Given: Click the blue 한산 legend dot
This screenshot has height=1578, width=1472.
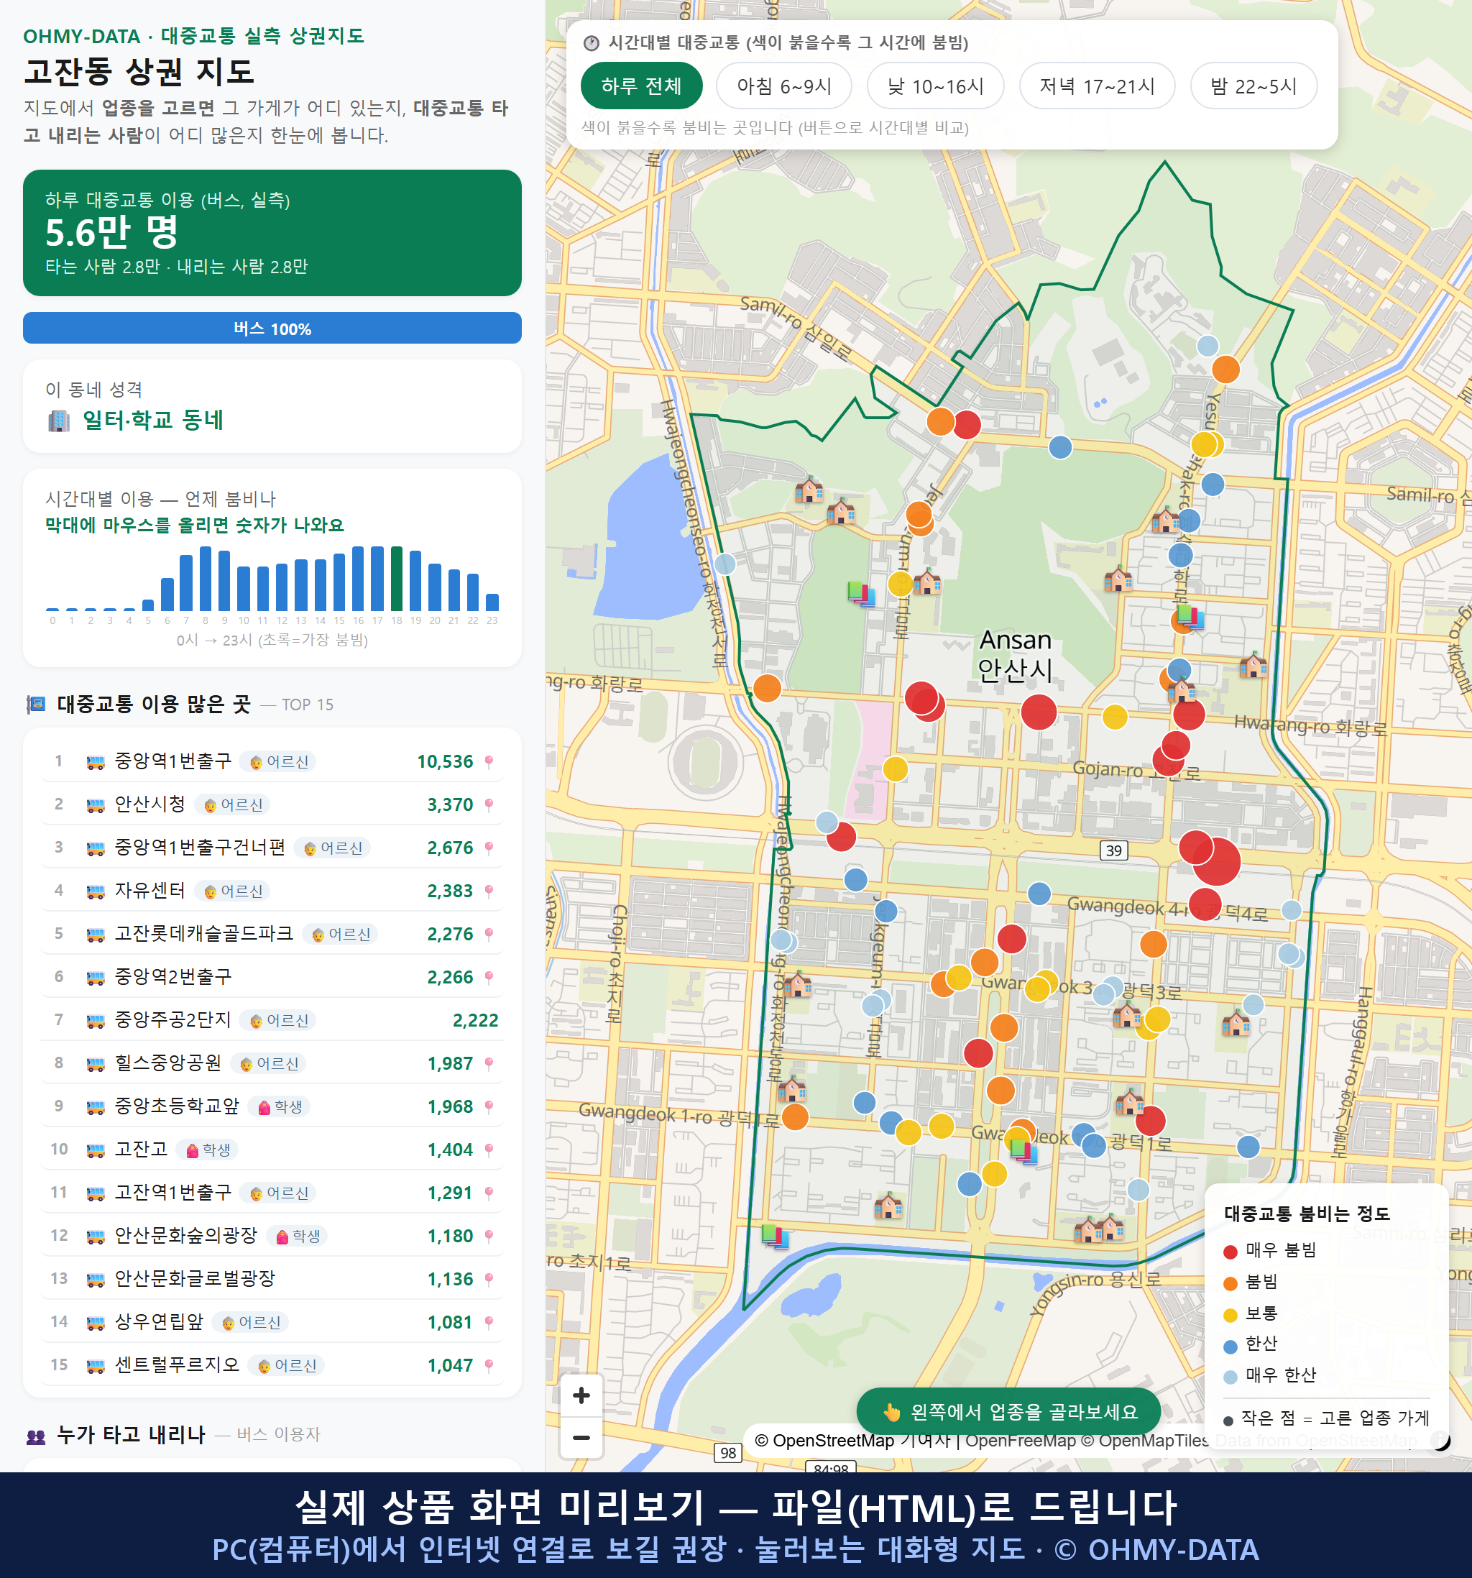Looking at the screenshot, I should pyautogui.click(x=1230, y=1347).
